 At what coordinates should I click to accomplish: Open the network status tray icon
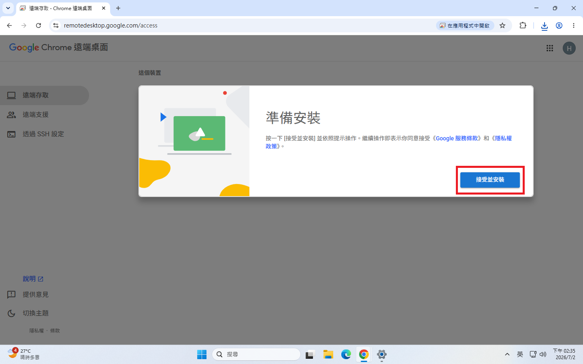click(533, 354)
